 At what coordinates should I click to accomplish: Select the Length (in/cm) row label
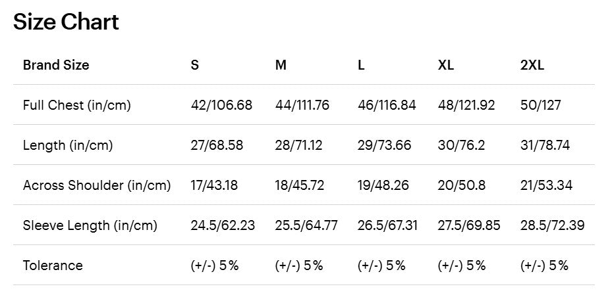[x=68, y=145]
